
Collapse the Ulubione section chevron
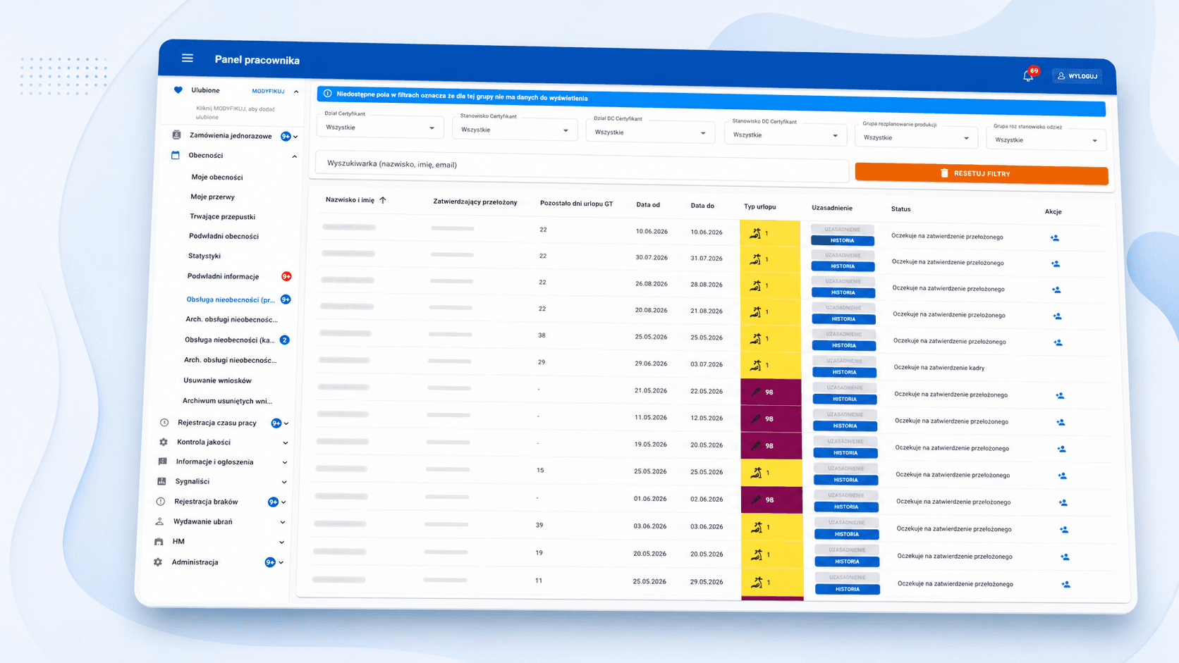click(x=296, y=92)
